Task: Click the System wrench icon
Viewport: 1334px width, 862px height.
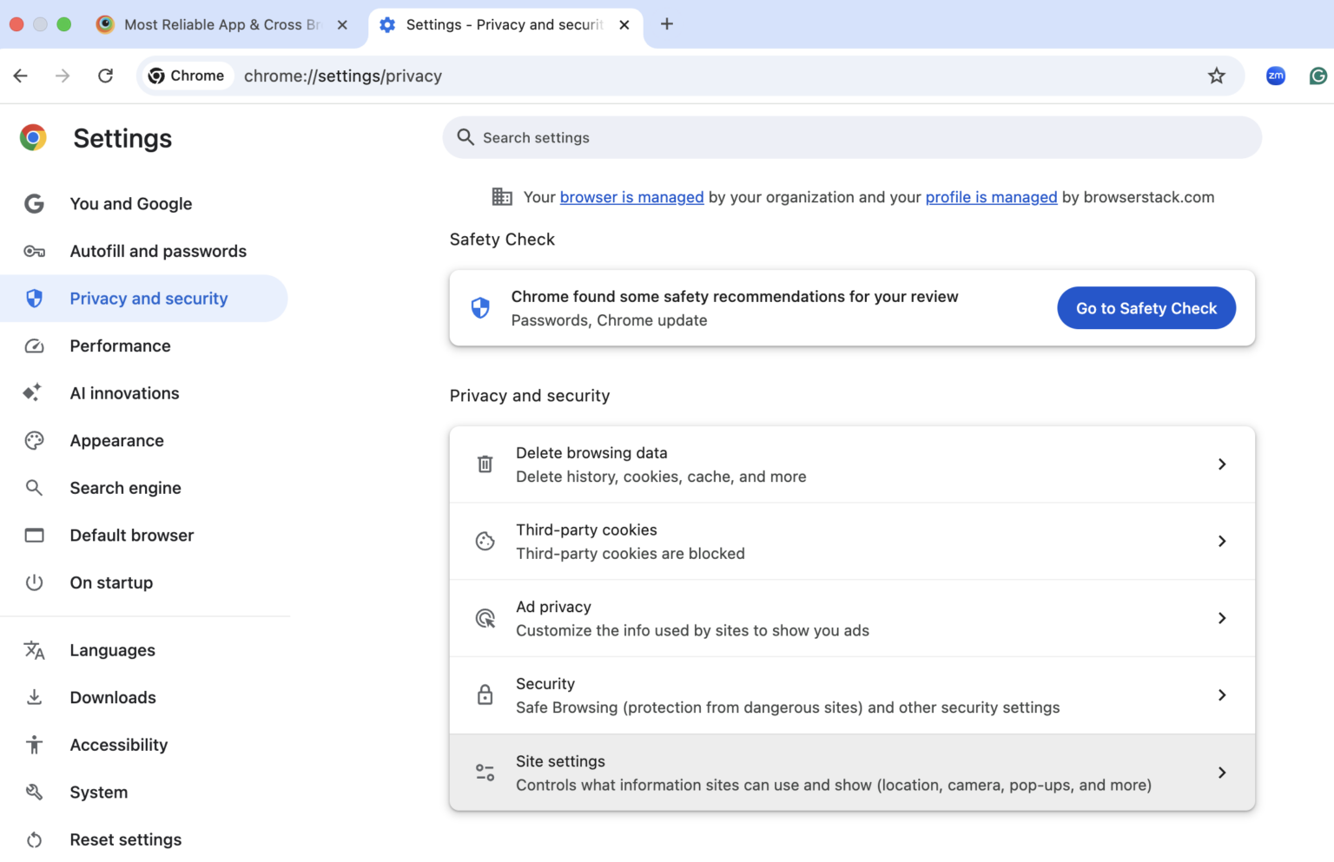Action: click(x=35, y=792)
